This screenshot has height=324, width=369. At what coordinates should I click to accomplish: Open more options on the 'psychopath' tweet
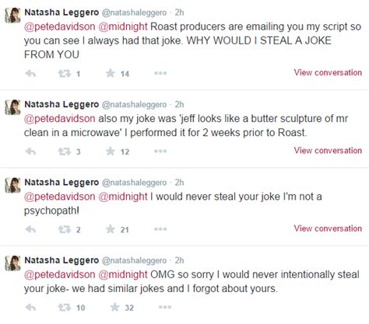160,229
